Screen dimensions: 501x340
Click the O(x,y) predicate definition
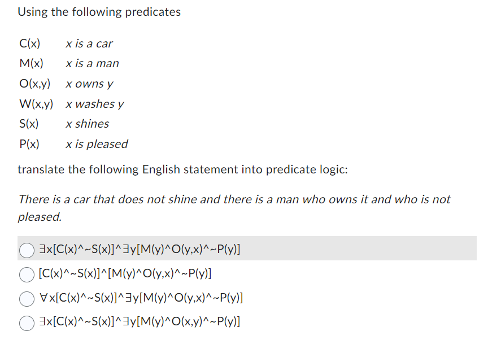[34, 84]
